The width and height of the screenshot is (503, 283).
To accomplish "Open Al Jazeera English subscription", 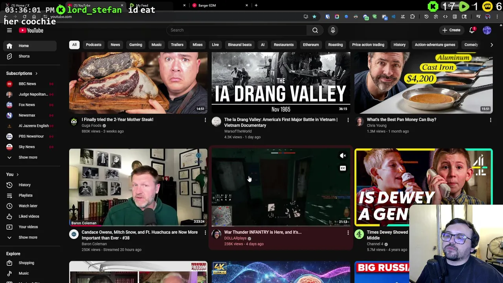I will pos(30,126).
